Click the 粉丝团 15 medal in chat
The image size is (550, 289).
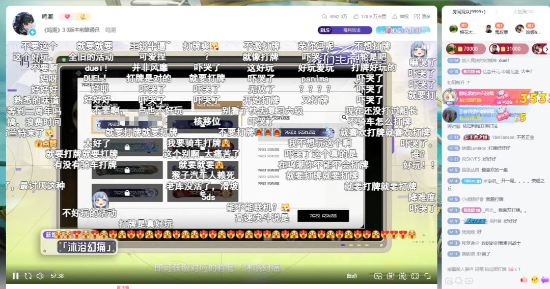coord(471,71)
